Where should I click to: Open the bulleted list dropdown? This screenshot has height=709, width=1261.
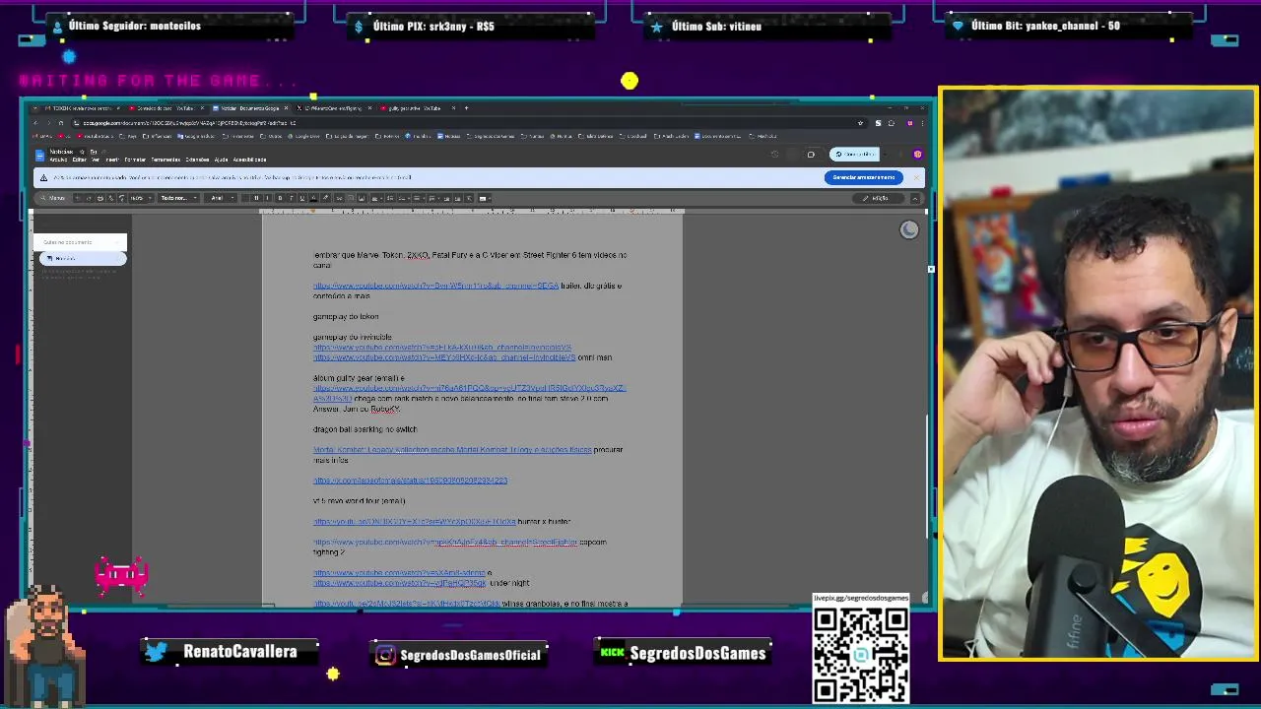419,198
